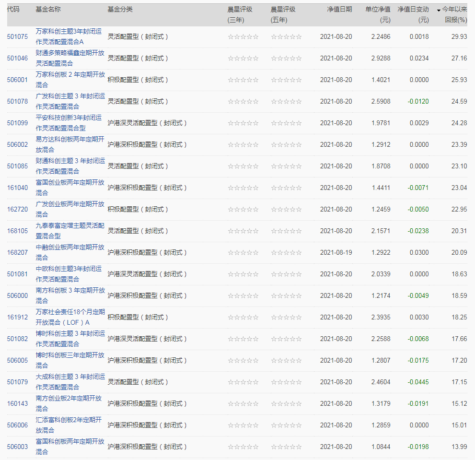
Task: Click the 基金分类 column header
Action: pos(120,9)
